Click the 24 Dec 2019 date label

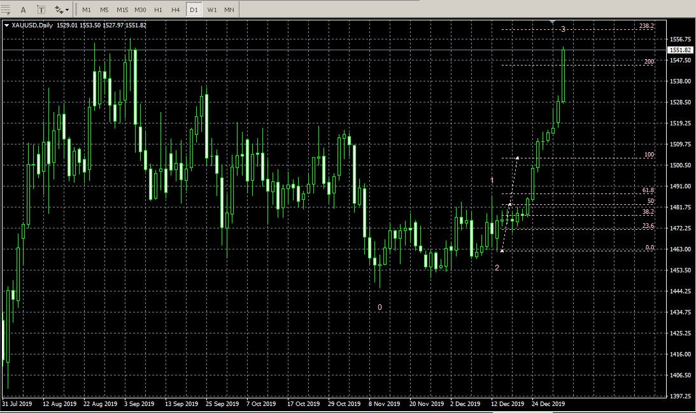(548, 403)
